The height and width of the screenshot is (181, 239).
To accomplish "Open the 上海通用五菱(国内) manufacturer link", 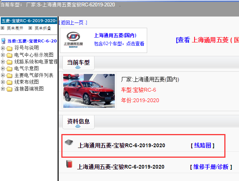I will coord(115,35).
